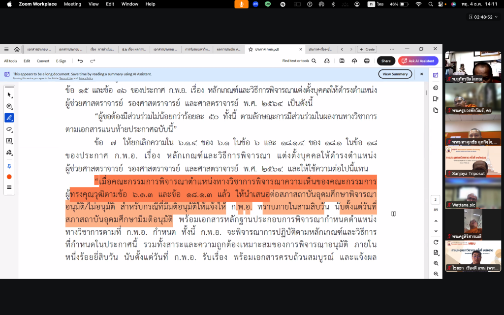Rotate the page with the rotate icon
Viewport: 504px width, 315px height.
(x=436, y=242)
